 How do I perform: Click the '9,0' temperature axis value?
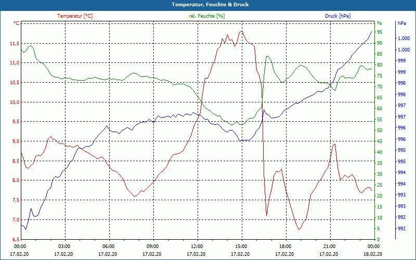coord(16,141)
